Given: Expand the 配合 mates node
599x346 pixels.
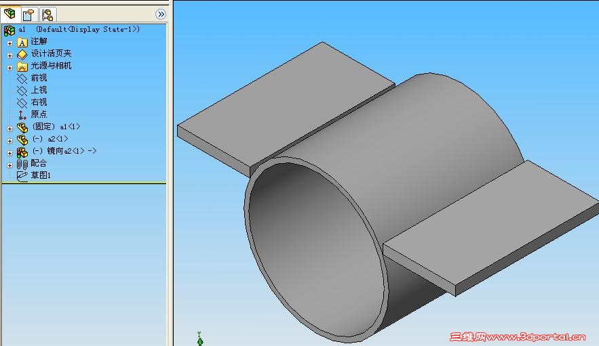Looking at the screenshot, I should 10,166.
